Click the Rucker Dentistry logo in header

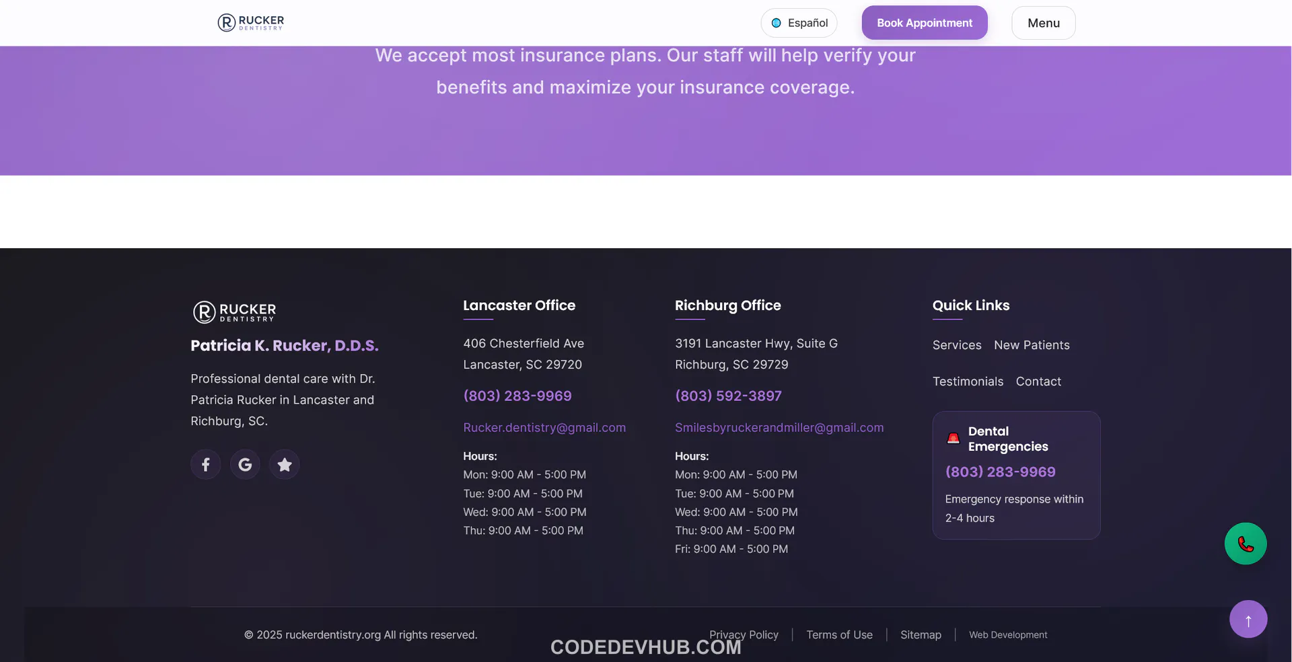[x=251, y=23]
